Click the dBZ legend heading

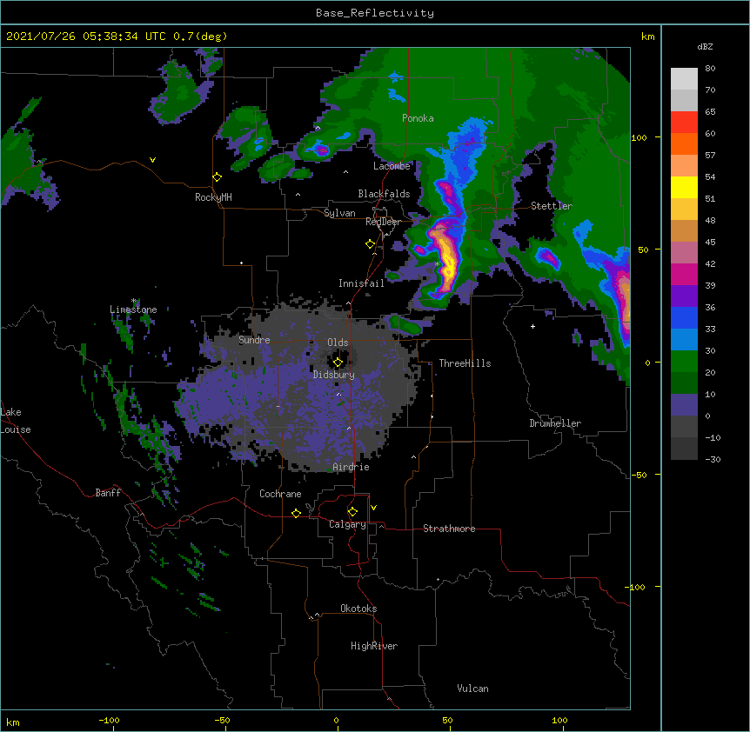(x=705, y=46)
